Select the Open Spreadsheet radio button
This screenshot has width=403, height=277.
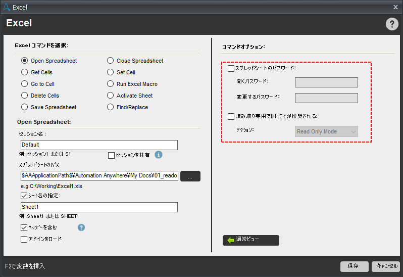tap(24, 61)
